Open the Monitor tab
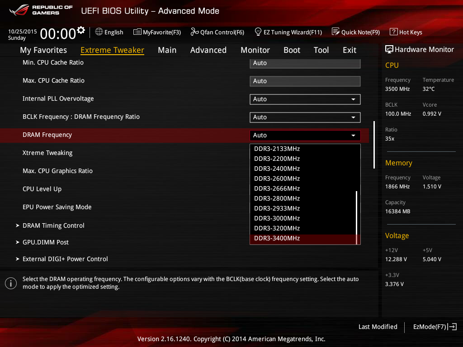463x347 pixels. coord(255,50)
